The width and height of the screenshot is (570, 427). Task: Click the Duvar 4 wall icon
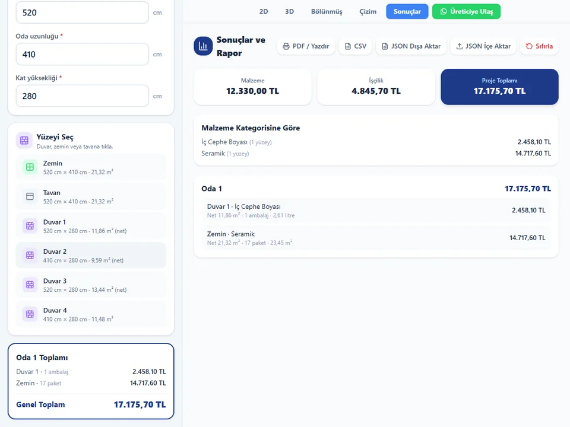pyautogui.click(x=30, y=314)
